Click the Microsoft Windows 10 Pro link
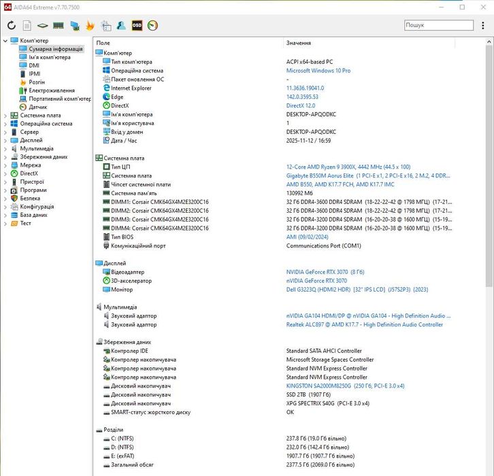The width and height of the screenshot is (494, 476). 318,71
